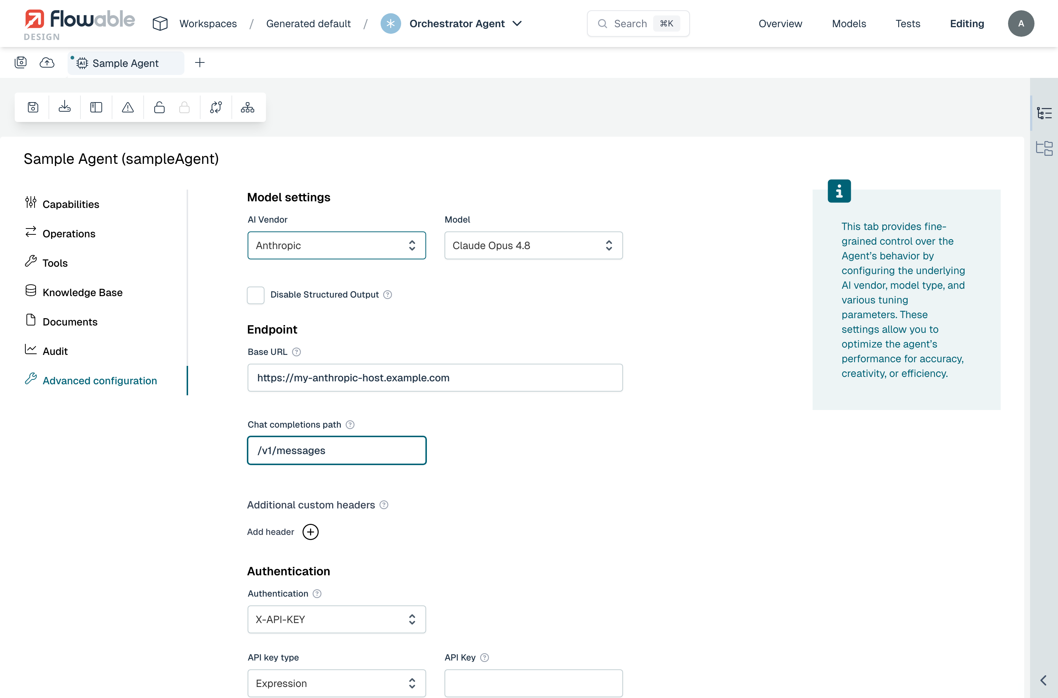Image resolution: width=1058 pixels, height=698 pixels.
Task: Click help icon beside Authentication label
Action: [317, 593]
